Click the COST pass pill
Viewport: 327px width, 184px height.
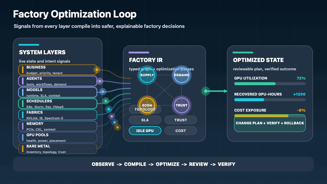click(181, 131)
